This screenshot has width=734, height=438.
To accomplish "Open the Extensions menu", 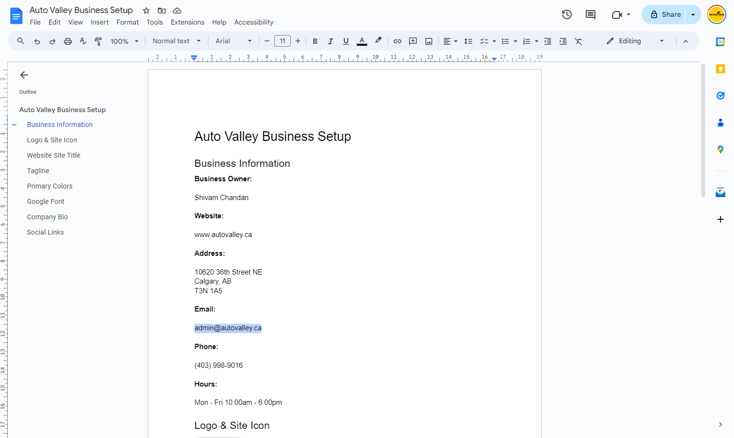I will pyautogui.click(x=187, y=22).
